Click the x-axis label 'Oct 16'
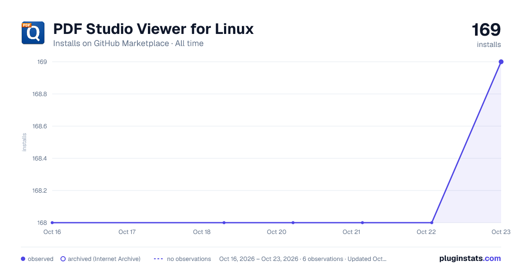Image resolution: width=522 pixels, height=274 pixels. tap(52, 232)
